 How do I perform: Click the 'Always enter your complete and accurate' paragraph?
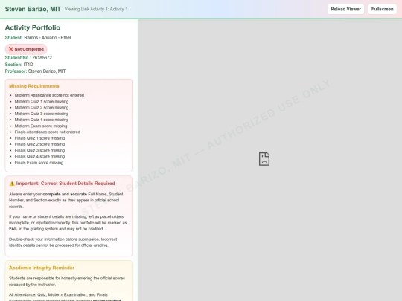pyautogui.click(x=66, y=201)
